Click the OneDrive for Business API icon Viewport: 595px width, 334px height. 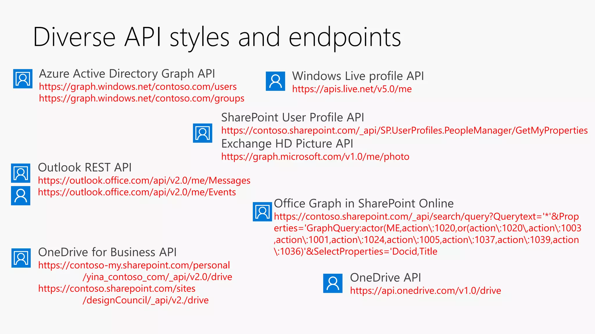click(21, 258)
